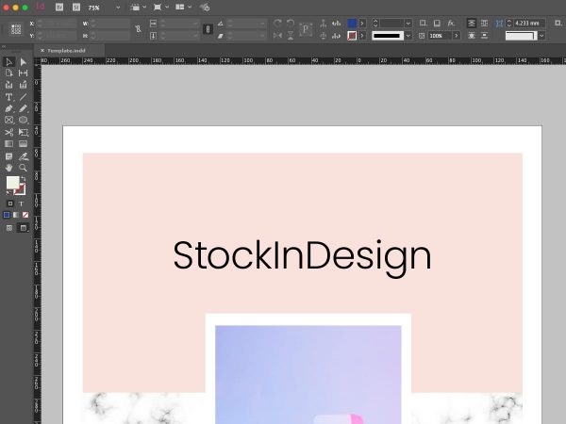
Task: Close the Template.indd tab
Action: (42, 51)
